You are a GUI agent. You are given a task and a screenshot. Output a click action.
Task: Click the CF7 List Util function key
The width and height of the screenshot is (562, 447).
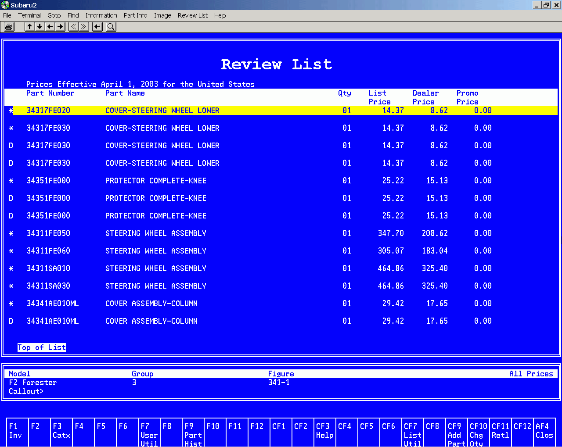point(413,433)
